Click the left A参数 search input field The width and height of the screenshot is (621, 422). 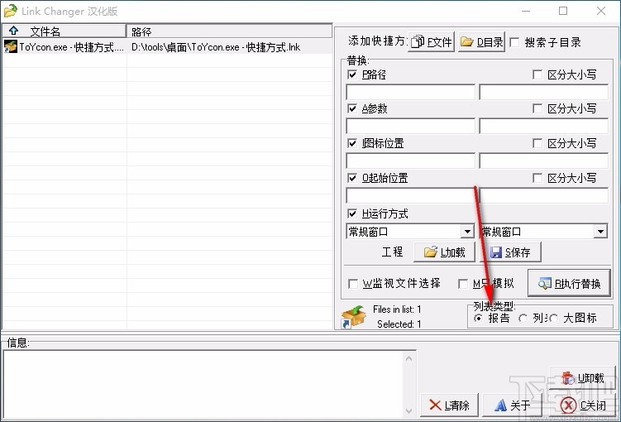[410, 126]
